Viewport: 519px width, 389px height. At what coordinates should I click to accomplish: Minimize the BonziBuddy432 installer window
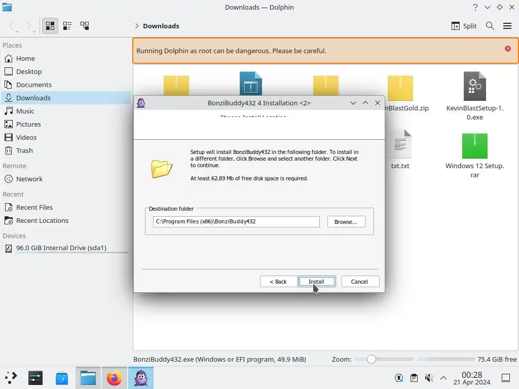click(353, 103)
